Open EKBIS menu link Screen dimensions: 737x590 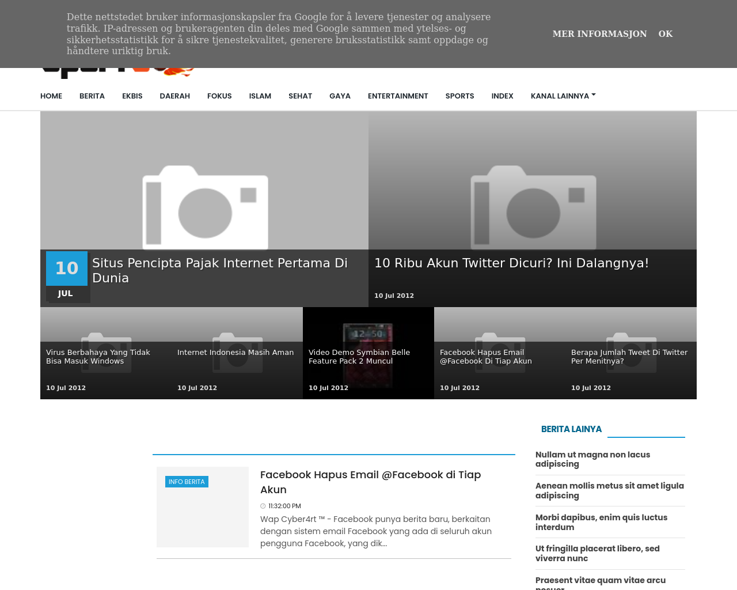click(x=132, y=96)
